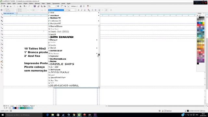
Task: Click the Save toolbar icon
Action: (7, 6)
